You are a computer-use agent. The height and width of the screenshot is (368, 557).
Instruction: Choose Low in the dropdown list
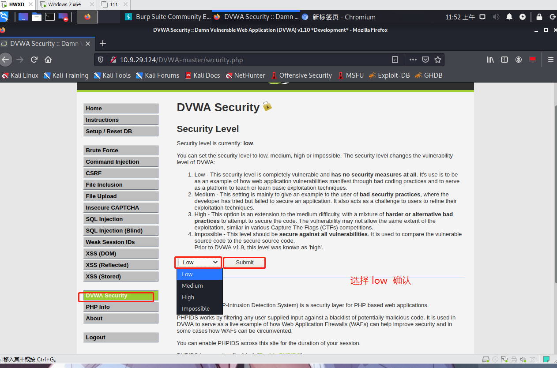pos(199,274)
